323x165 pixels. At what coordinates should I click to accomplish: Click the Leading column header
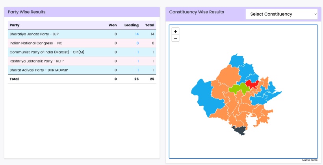[131, 25]
